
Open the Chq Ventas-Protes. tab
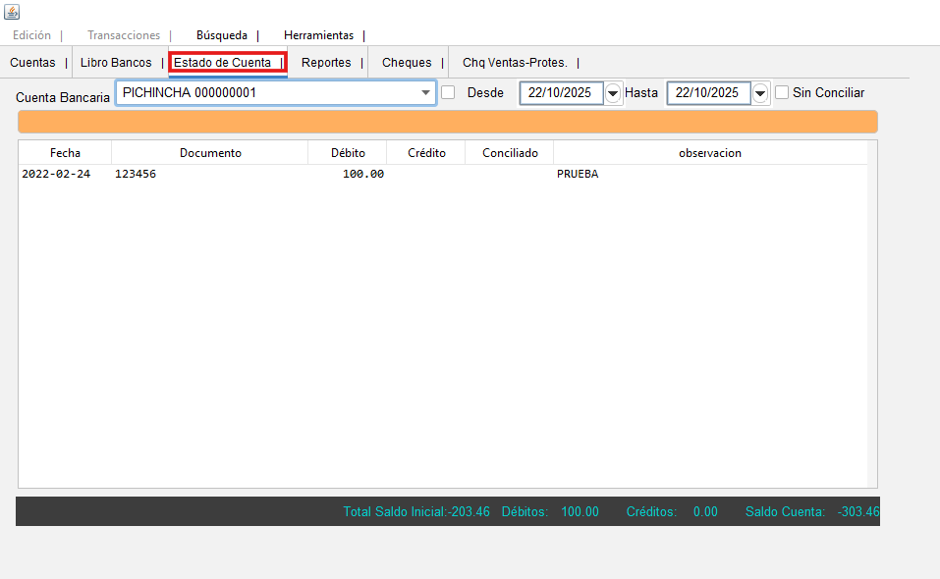[x=515, y=63]
